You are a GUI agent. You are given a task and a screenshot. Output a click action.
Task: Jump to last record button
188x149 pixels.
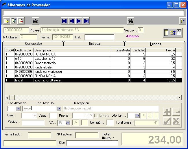click(86, 21)
